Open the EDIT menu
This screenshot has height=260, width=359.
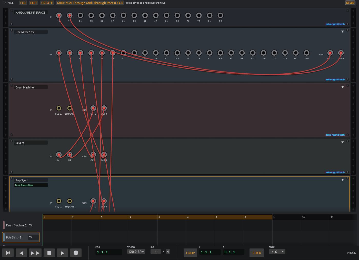(x=34, y=3)
